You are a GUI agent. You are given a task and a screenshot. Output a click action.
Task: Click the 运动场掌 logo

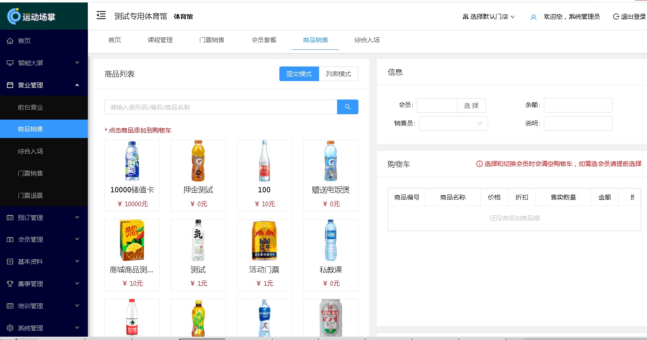[x=31, y=16]
